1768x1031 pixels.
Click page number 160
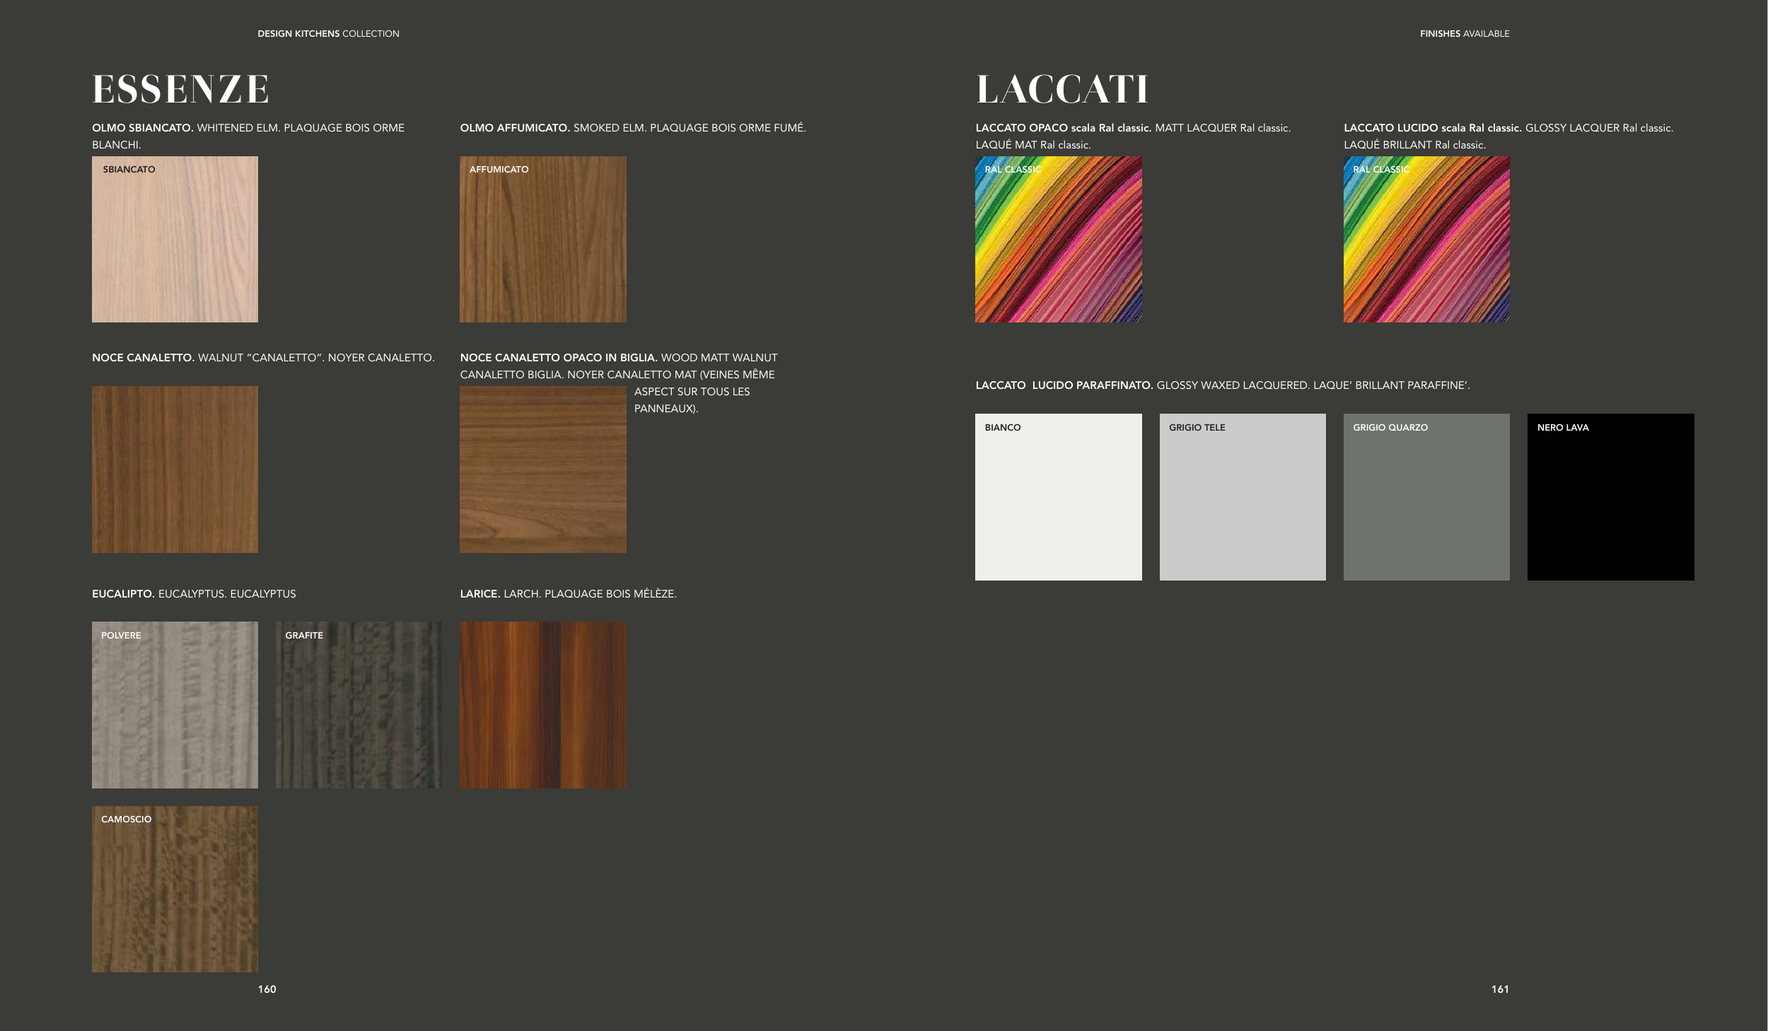(267, 989)
